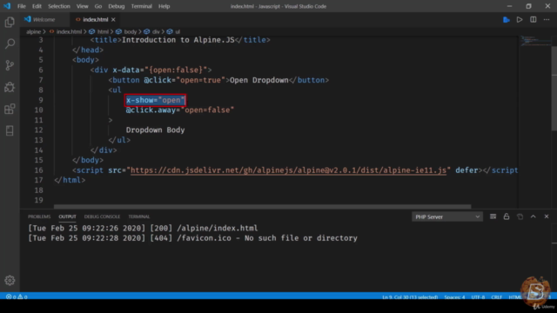Click the errors and warnings status indicator
Image resolution: width=557 pixels, height=313 pixels.
17,296
